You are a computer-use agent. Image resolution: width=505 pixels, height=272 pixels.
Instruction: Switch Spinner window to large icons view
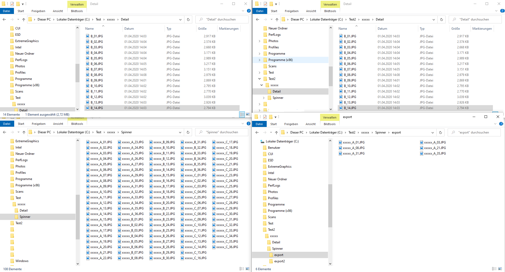point(248,269)
